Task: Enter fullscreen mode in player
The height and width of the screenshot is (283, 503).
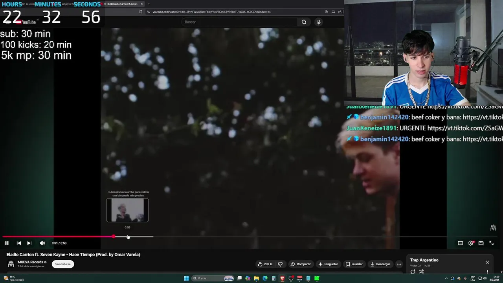Action: click(x=491, y=243)
